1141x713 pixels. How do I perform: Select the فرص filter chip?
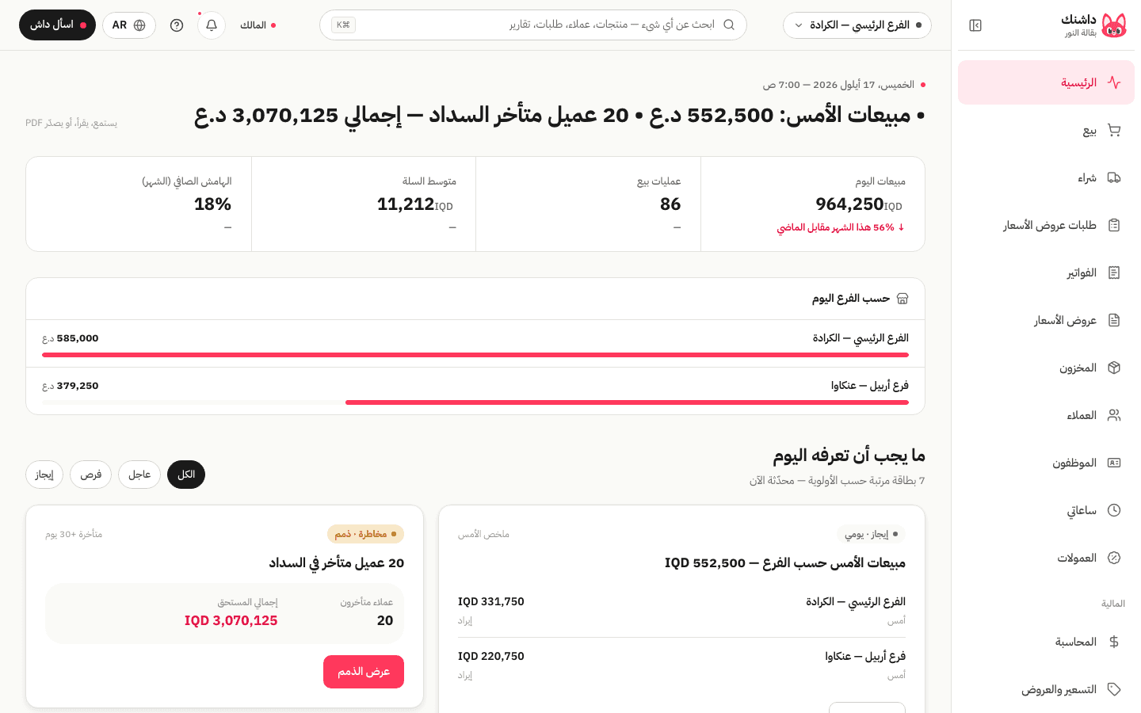coord(91,475)
